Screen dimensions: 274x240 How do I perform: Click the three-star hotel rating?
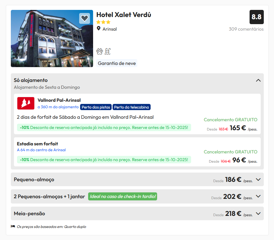pyautogui.click(x=103, y=22)
